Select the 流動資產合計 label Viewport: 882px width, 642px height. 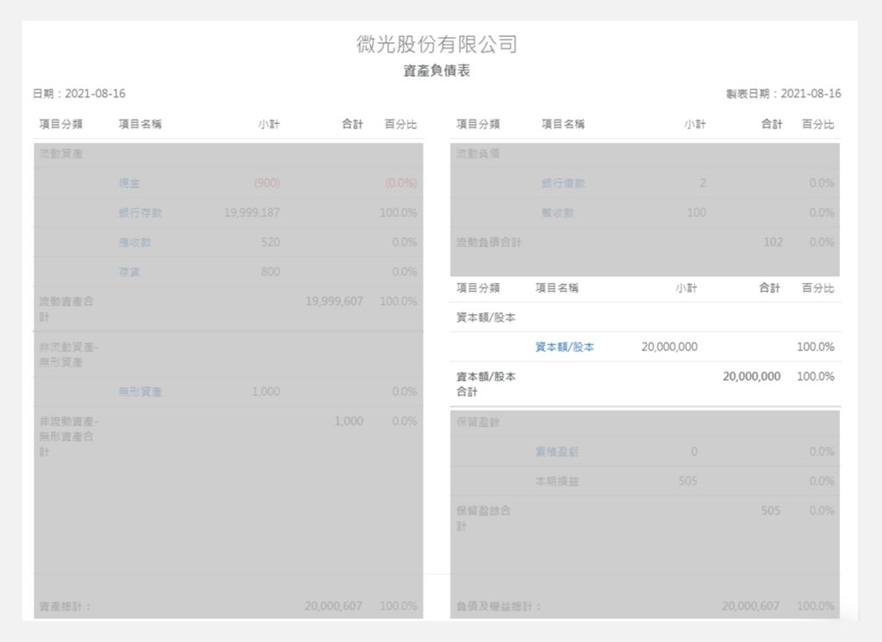click(66, 309)
